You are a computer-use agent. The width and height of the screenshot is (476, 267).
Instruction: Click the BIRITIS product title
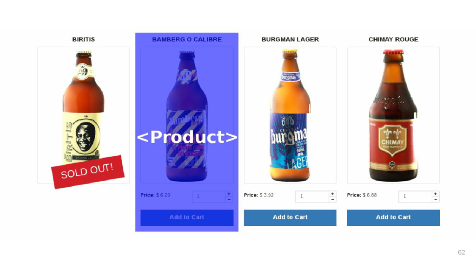(84, 39)
